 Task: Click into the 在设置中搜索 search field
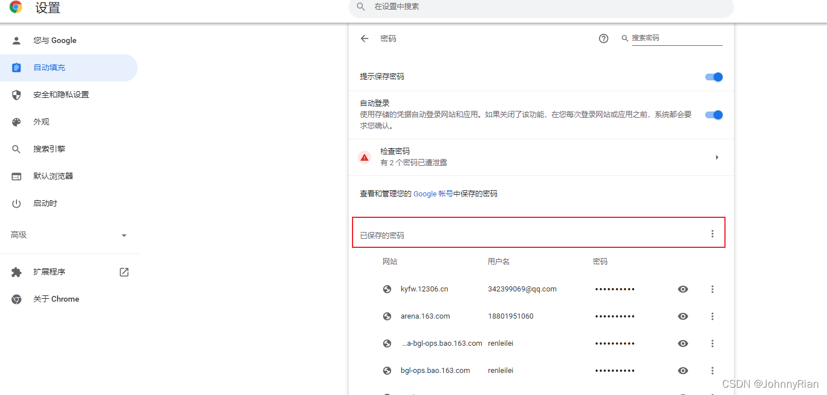(541, 7)
